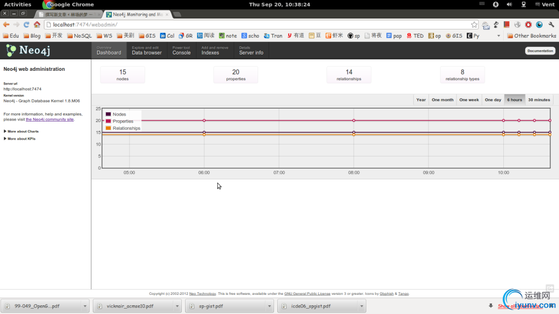This screenshot has width=559, height=314.
Task: Open the Blog bookmark folder
Action: click(32, 35)
